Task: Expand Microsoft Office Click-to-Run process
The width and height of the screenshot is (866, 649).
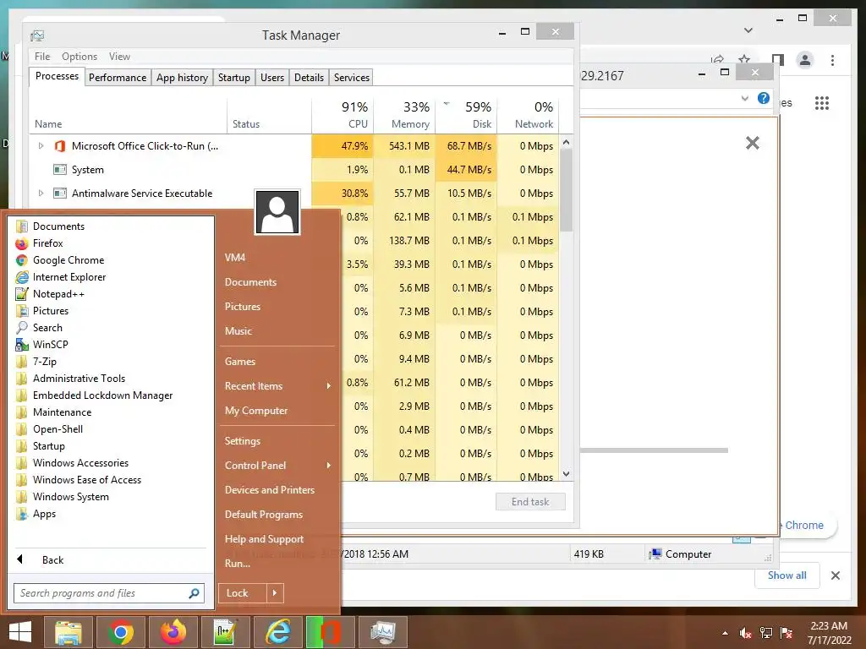Action: pyautogui.click(x=41, y=145)
